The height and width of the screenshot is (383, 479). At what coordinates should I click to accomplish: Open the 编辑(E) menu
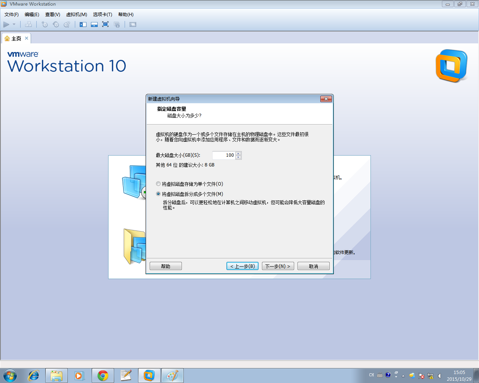(x=32, y=14)
